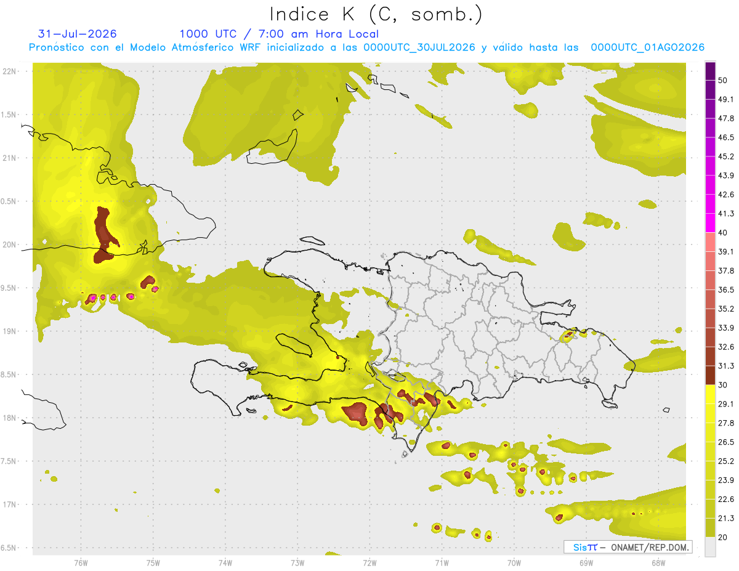This screenshot has height=571, width=739.
Task: Click the colorbar value 43.9
Action: coord(726,176)
